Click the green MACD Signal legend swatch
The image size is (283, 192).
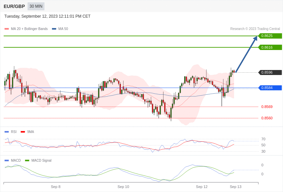[27, 160]
